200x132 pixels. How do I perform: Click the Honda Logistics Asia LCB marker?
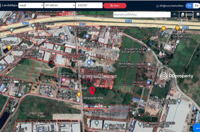tap(179, 101)
